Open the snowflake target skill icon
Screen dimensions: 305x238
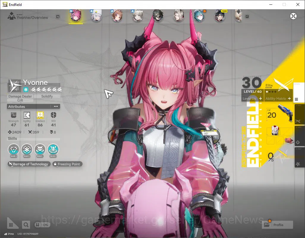click(27, 150)
